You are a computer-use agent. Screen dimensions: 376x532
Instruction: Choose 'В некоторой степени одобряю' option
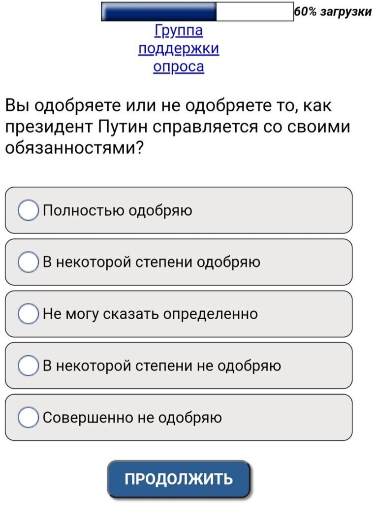click(x=28, y=261)
